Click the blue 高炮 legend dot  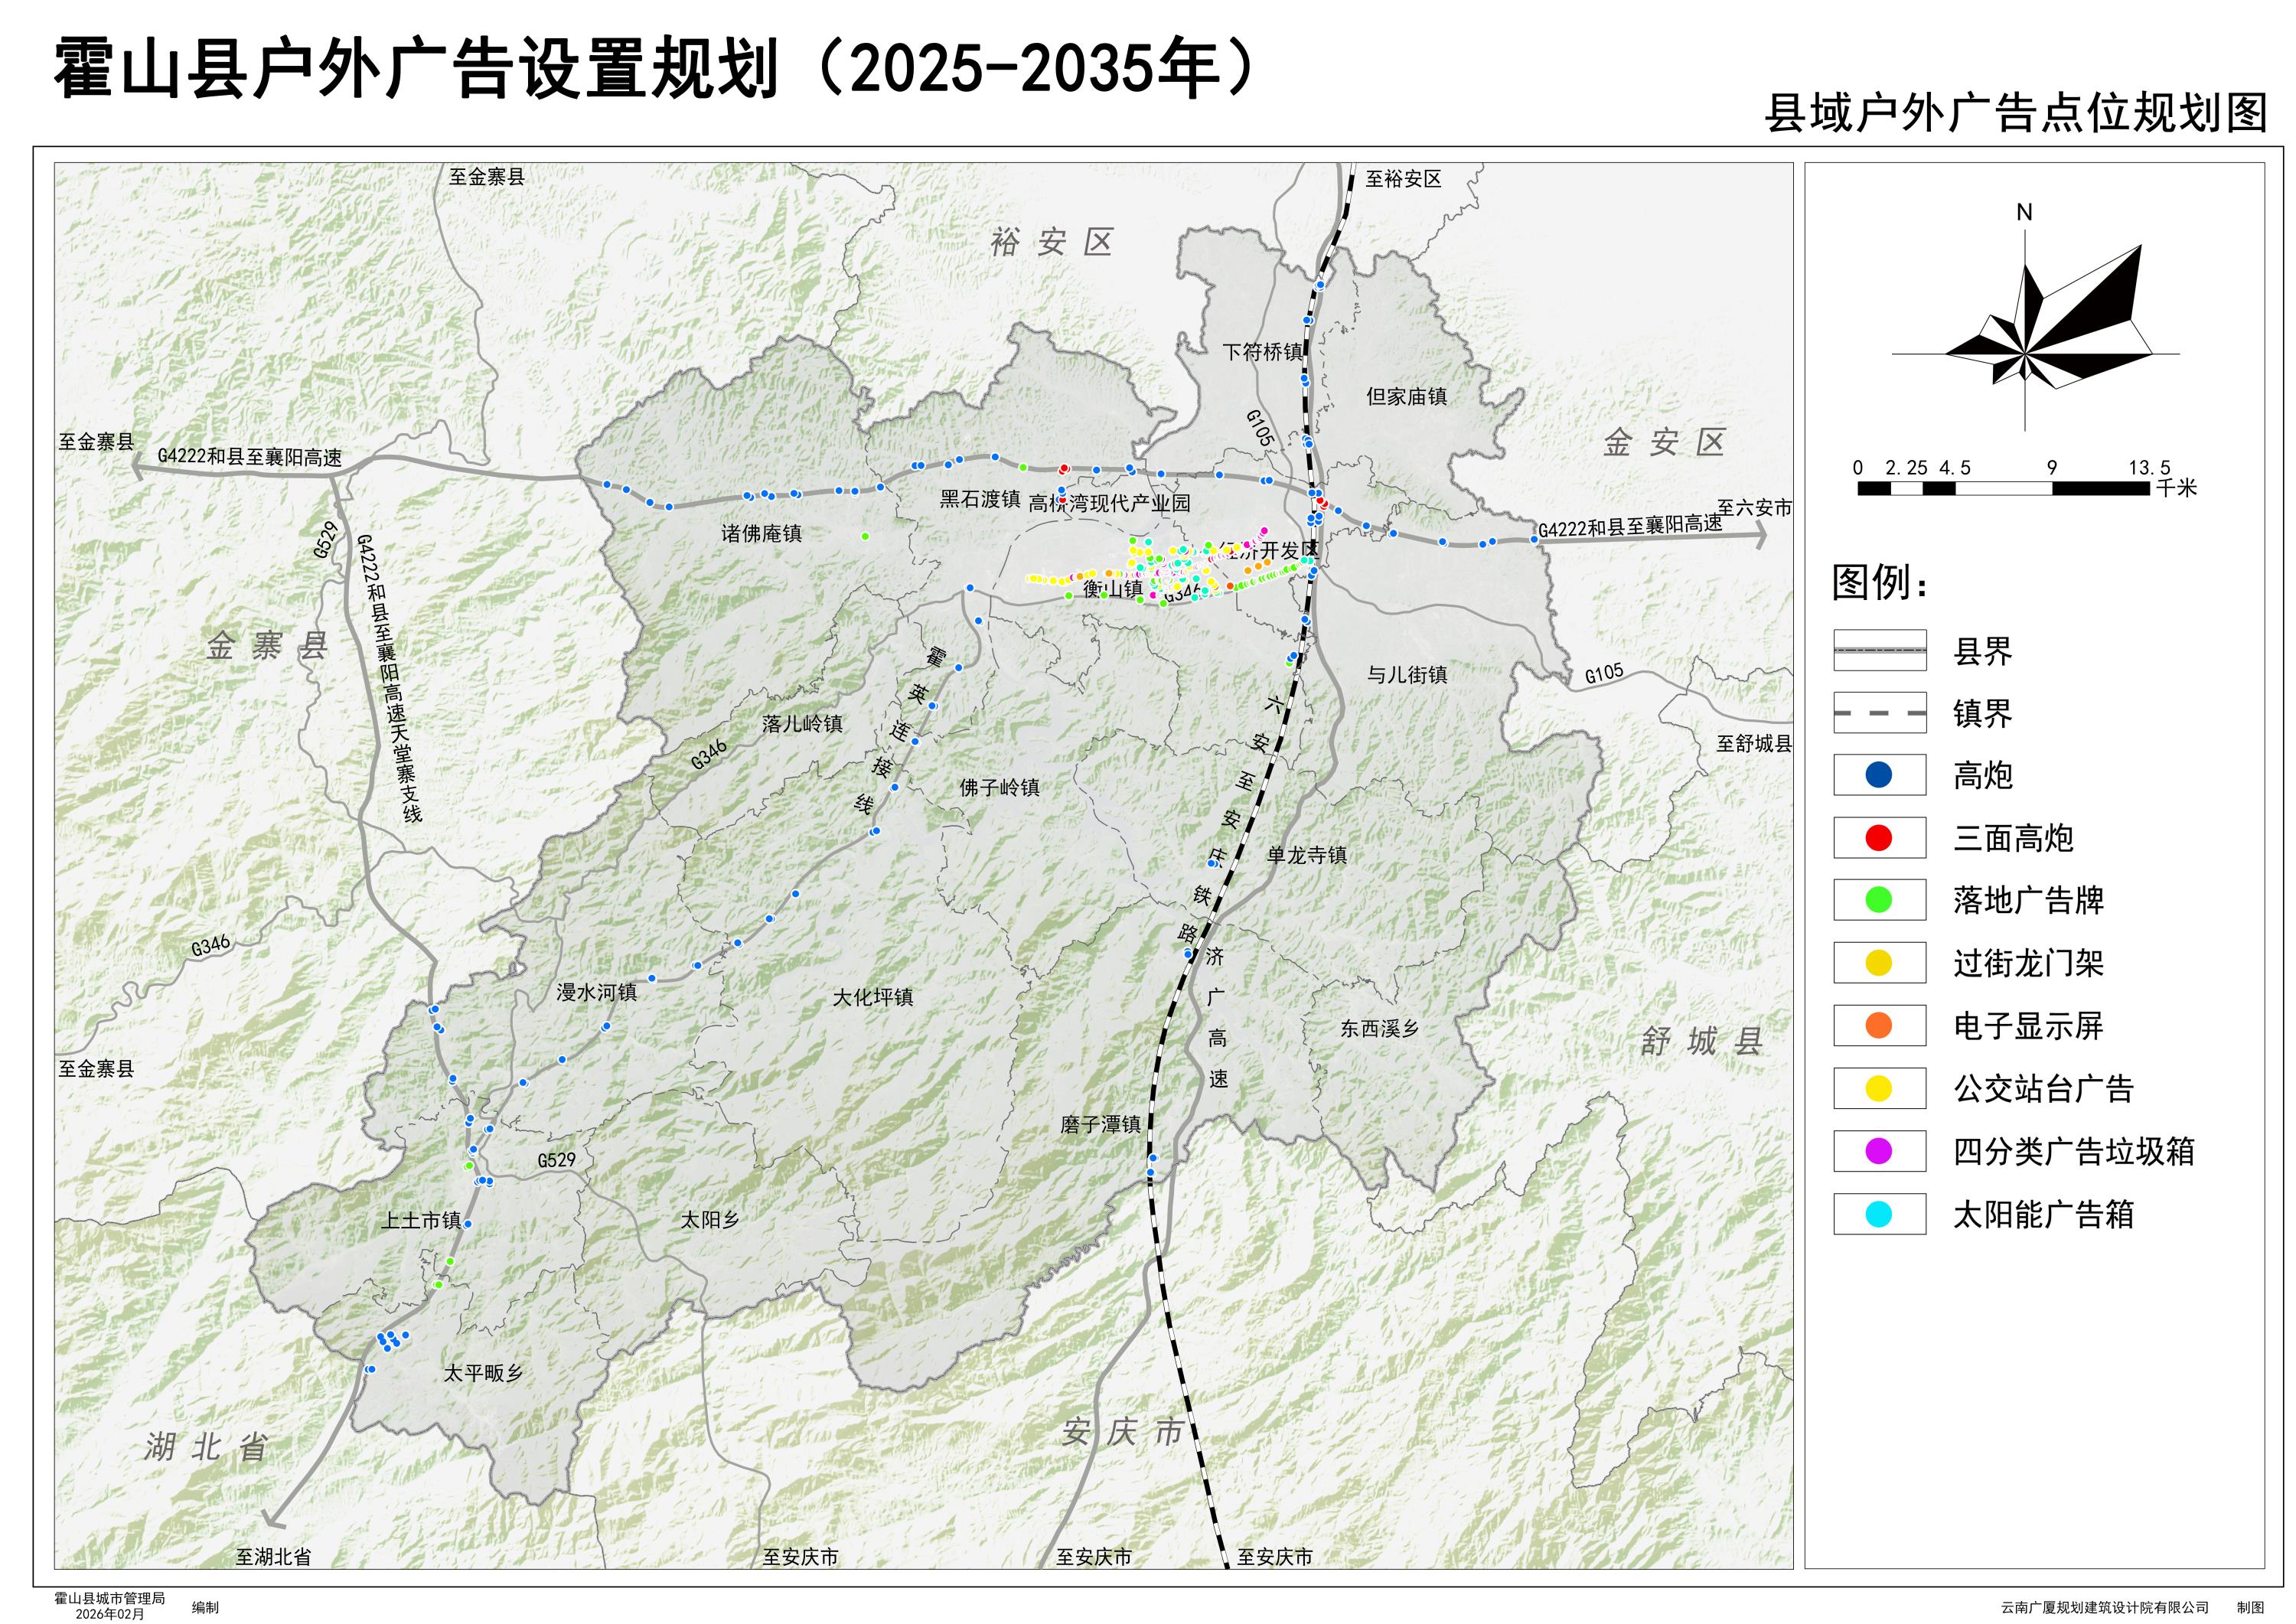[x=1879, y=775]
